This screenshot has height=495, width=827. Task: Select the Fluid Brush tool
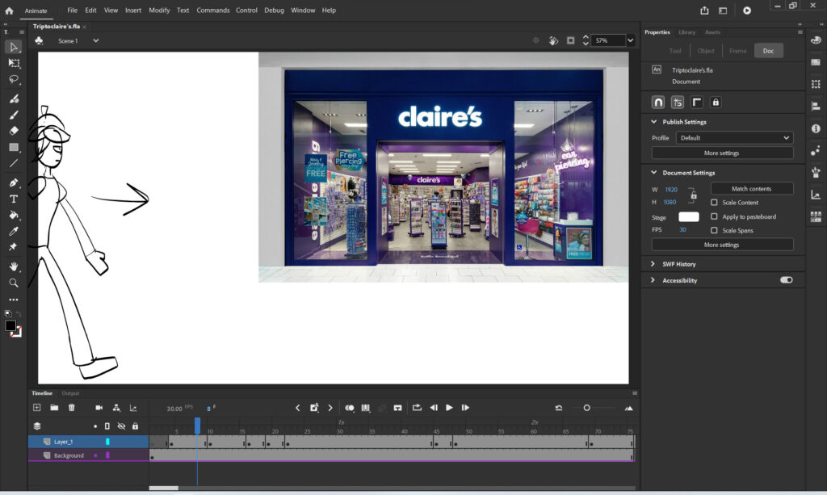(x=14, y=99)
